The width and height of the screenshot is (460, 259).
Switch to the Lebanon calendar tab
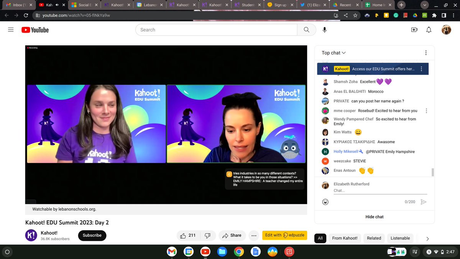pos(150,5)
